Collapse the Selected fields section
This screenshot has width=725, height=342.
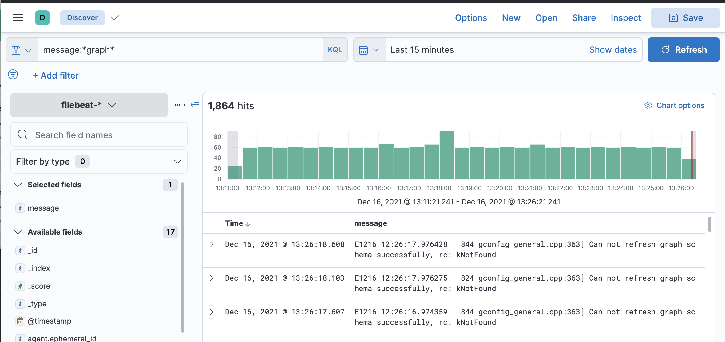(18, 185)
